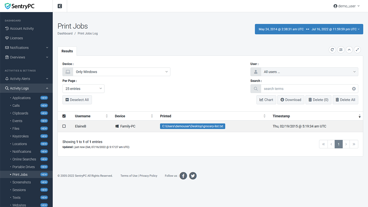This screenshot has height=207, width=368.
Task: Expand the Activity Alerts sidebar section
Action: pos(26,79)
